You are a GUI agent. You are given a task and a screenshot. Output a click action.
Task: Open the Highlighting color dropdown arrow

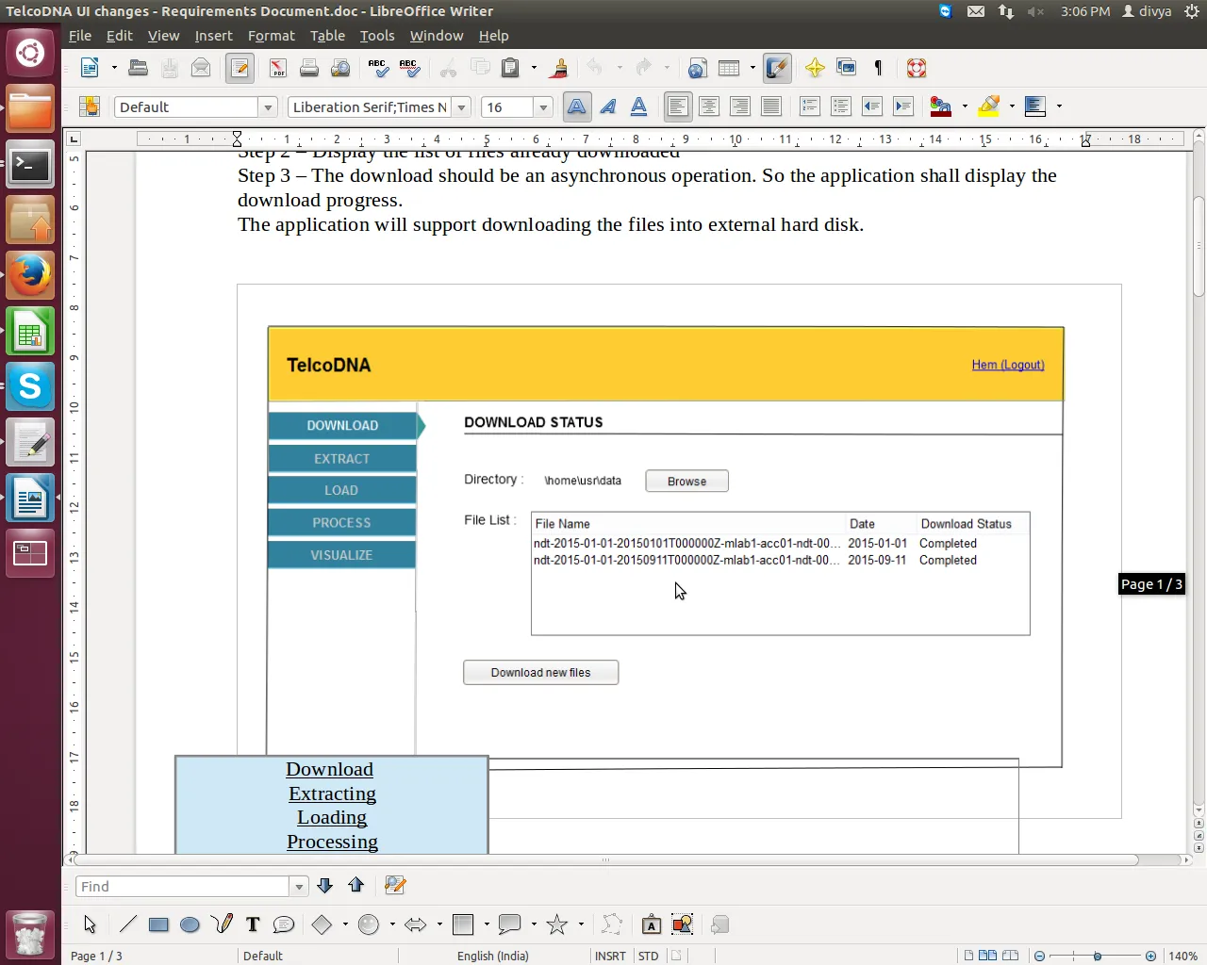[1012, 106]
